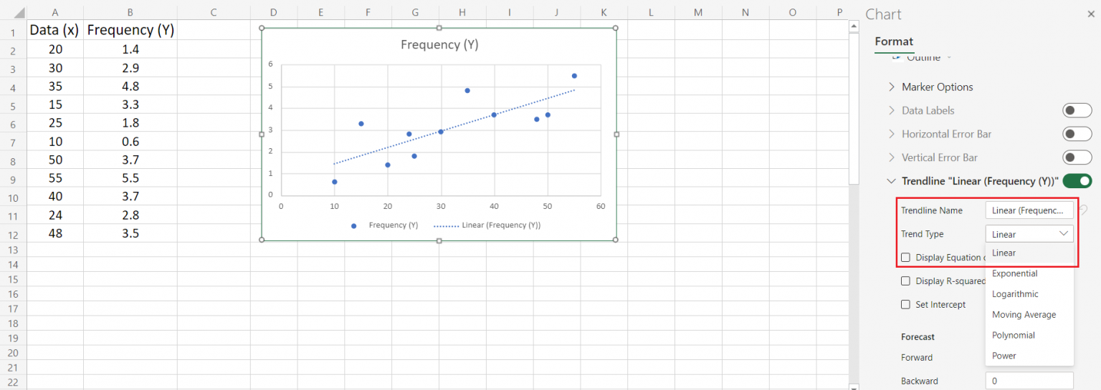
Task: Tick the Set Intercept checkbox
Action: [906, 305]
